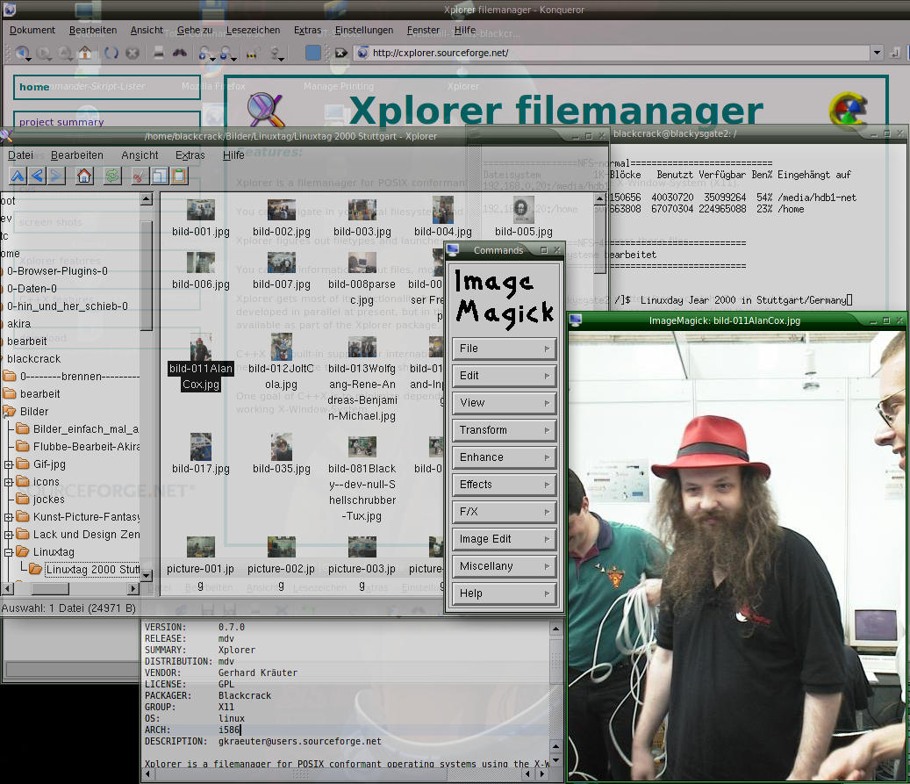Select bild-012JoltCola.jpg file
The image size is (910, 784).
click(x=281, y=363)
